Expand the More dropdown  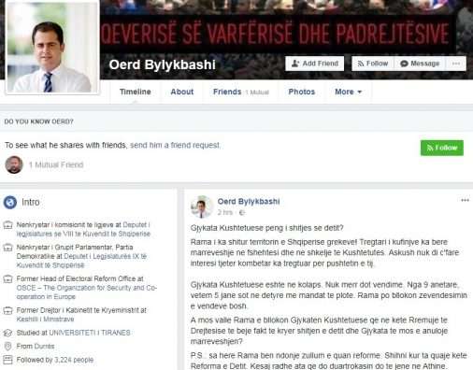click(348, 92)
